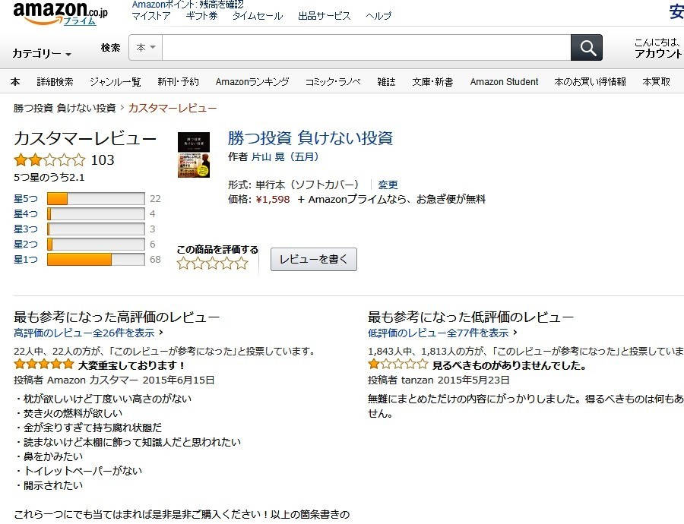Open the 星1つ reviews filter link
Screen dimensions: 684x524
point(25,258)
